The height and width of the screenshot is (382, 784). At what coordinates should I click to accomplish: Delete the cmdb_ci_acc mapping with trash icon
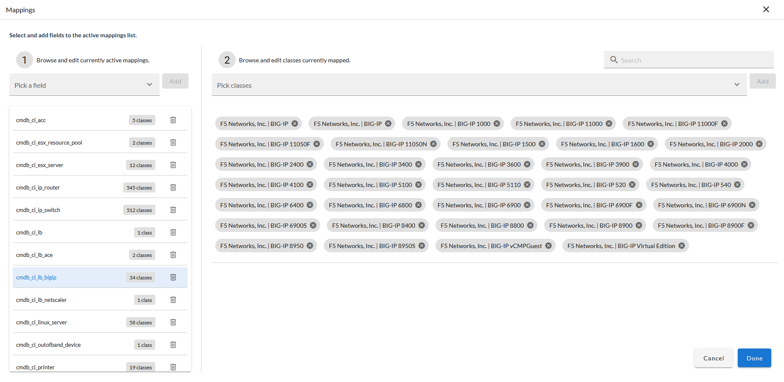(x=173, y=120)
